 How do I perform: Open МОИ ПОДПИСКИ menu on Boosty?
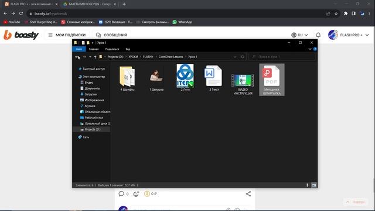tap(67, 35)
